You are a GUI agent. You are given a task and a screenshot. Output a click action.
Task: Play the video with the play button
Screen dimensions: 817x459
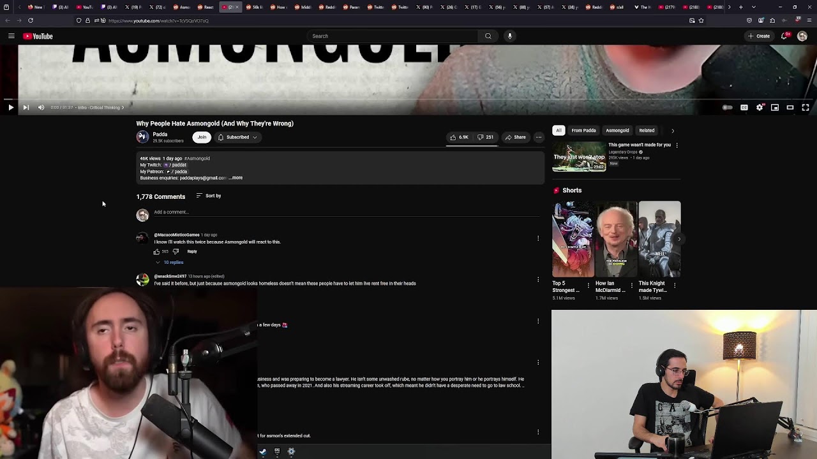coord(11,108)
